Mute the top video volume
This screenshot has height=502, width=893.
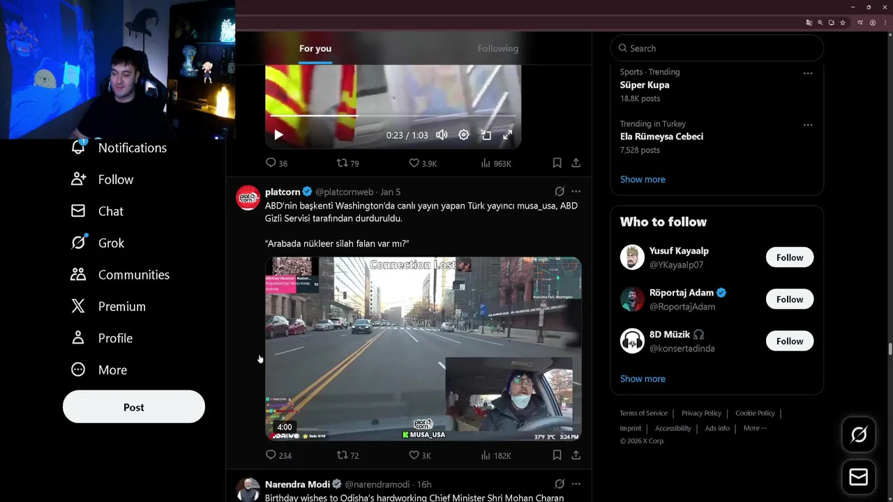click(x=442, y=135)
